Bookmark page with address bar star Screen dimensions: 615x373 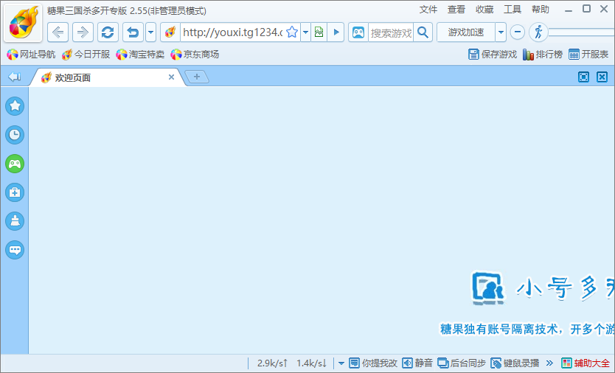(x=292, y=32)
